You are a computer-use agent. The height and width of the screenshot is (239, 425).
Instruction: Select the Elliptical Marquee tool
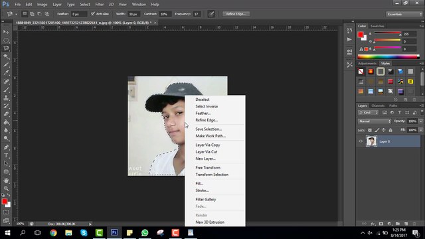pyautogui.click(x=6, y=40)
